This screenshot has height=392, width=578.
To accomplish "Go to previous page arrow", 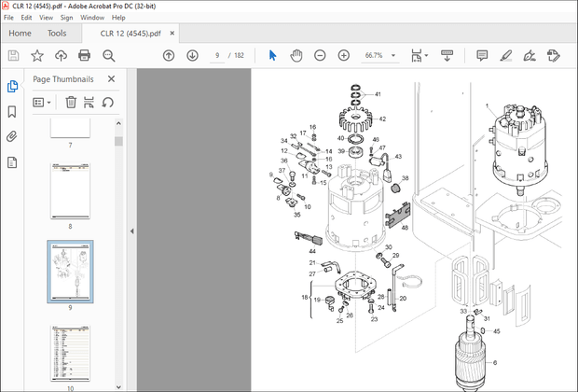I will click(x=169, y=56).
